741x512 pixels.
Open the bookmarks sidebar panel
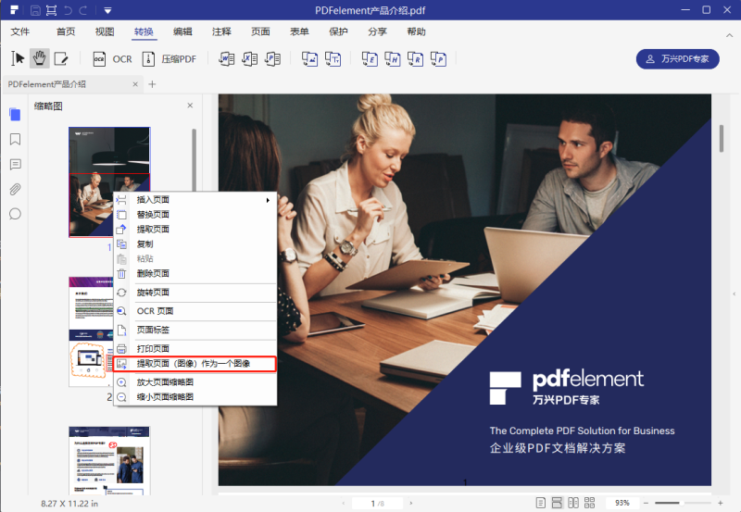[x=15, y=139]
